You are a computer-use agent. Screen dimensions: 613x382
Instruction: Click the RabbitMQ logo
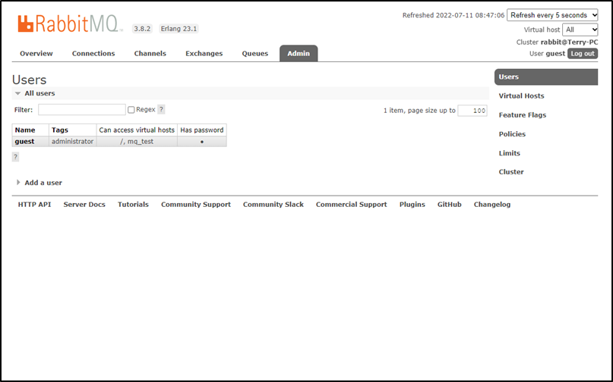[x=70, y=23]
